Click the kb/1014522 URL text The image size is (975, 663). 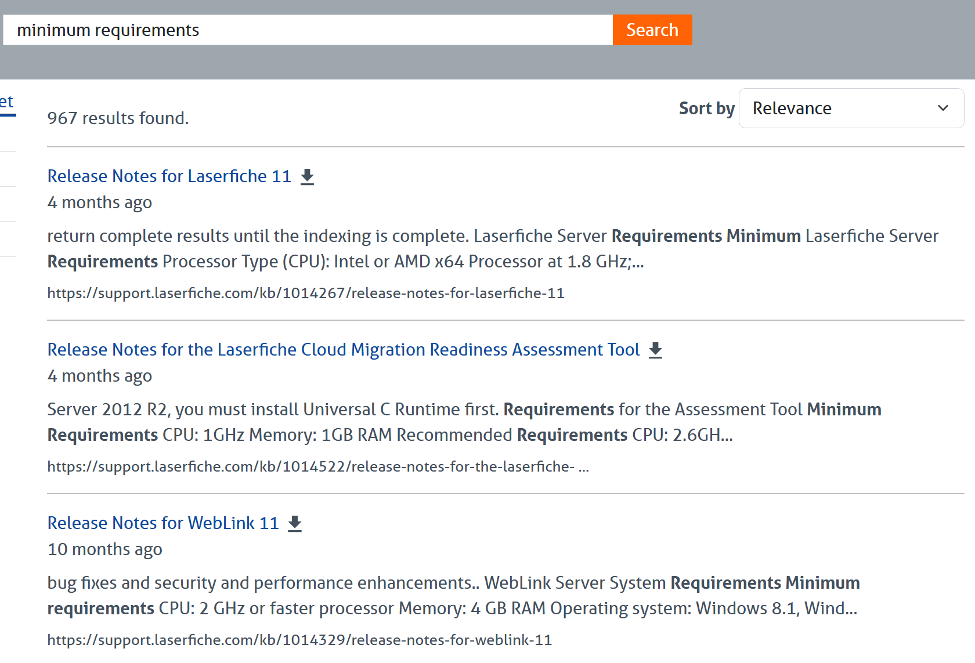pyautogui.click(x=318, y=466)
